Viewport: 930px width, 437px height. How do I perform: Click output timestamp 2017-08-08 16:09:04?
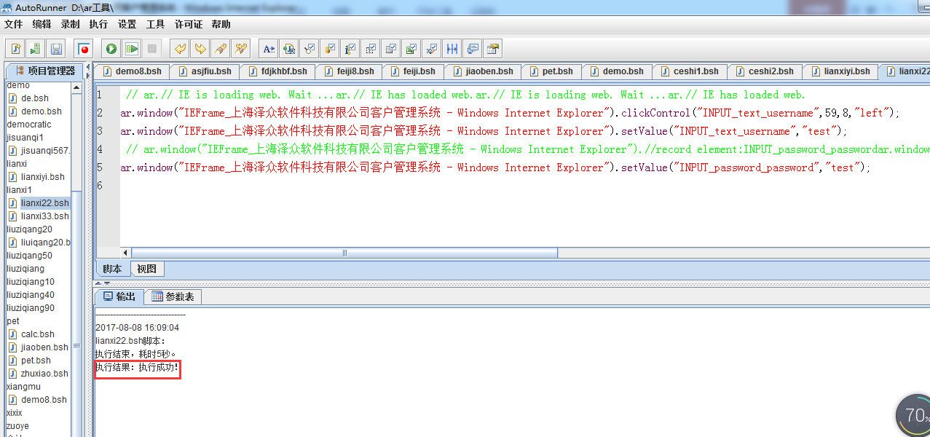click(x=137, y=327)
